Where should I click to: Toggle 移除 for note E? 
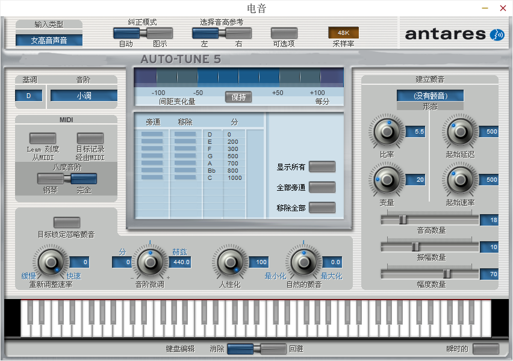click(x=185, y=141)
